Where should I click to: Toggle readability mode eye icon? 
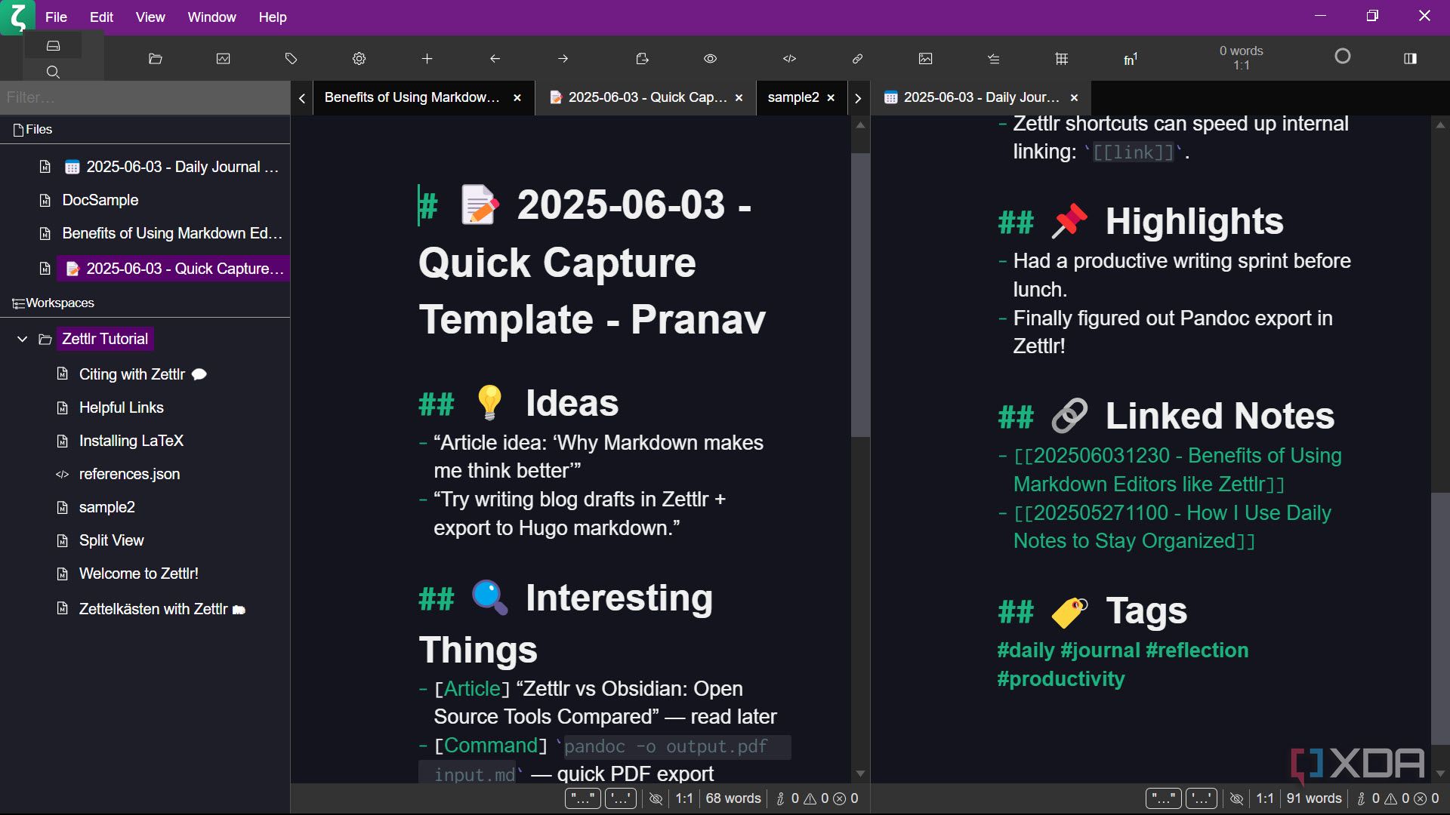(x=710, y=59)
